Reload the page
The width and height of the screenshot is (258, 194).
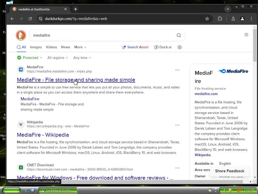30,19
